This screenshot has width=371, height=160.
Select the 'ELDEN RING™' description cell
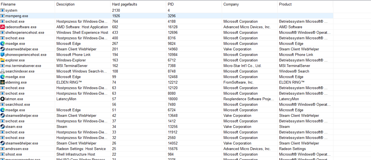click(x=69, y=82)
